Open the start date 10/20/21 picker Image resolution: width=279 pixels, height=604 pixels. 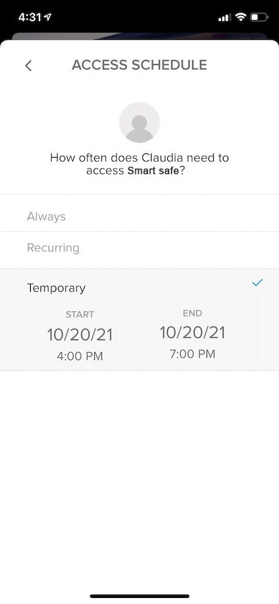[x=80, y=335]
